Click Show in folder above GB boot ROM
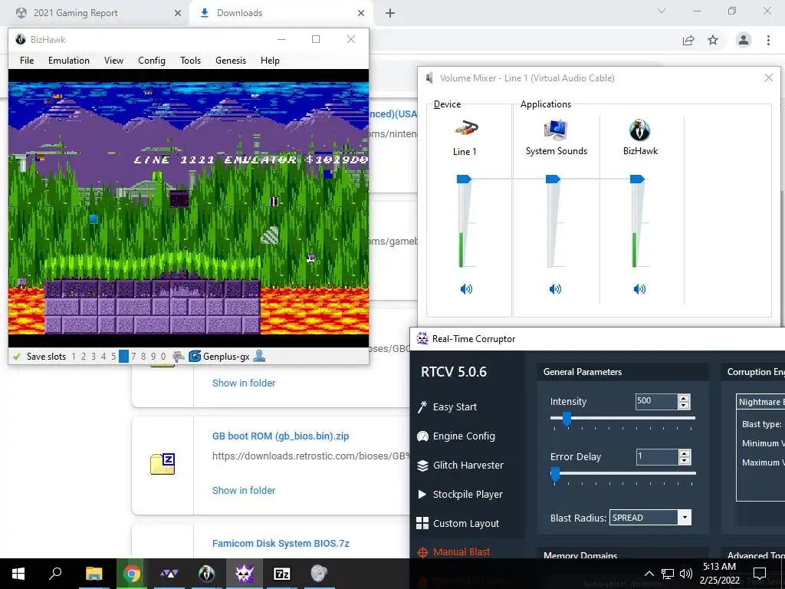 244,383
